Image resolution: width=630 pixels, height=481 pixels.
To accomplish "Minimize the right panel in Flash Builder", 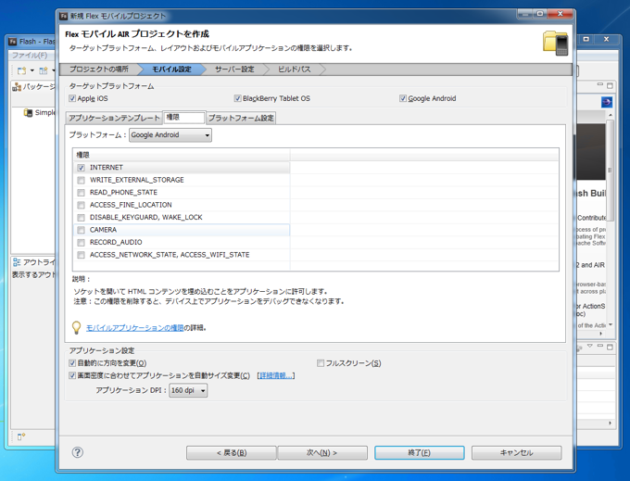I will [600, 84].
